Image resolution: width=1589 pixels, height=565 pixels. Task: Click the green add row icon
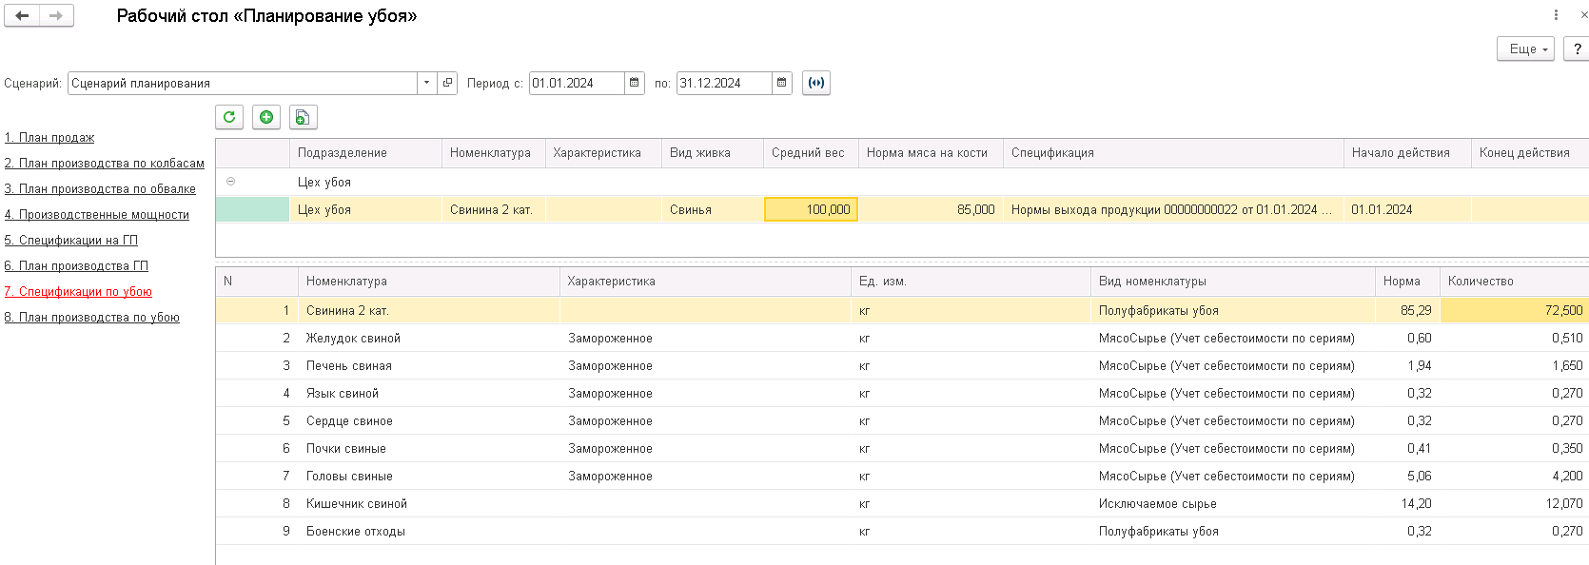[x=266, y=117]
